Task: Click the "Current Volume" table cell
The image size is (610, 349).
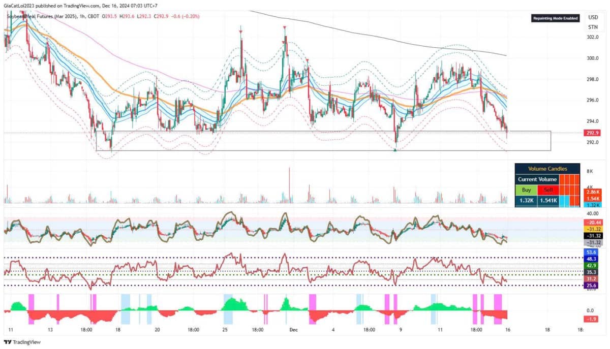Action: (537, 179)
